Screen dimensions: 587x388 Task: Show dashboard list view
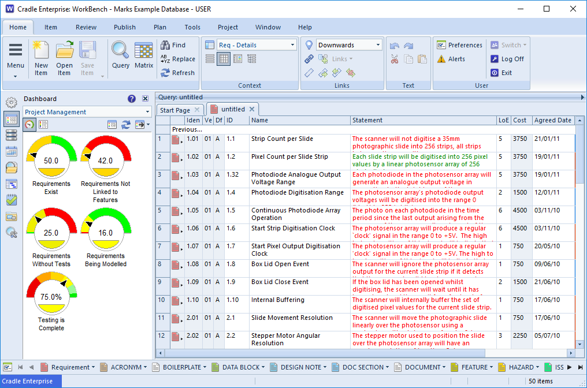(43, 124)
